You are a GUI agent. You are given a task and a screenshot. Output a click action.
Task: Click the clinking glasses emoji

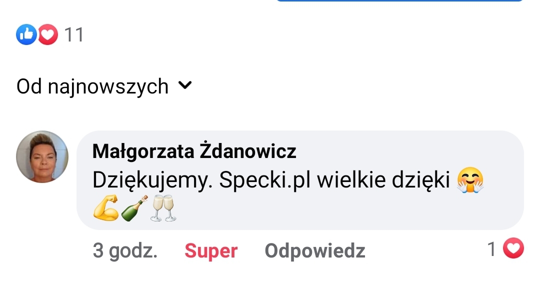[163, 208]
